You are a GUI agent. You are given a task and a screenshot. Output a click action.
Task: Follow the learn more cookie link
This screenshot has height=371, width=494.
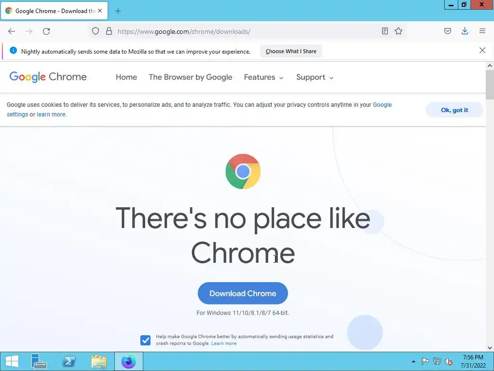51,114
